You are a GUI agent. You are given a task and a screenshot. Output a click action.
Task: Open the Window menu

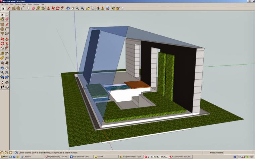(36, 4)
